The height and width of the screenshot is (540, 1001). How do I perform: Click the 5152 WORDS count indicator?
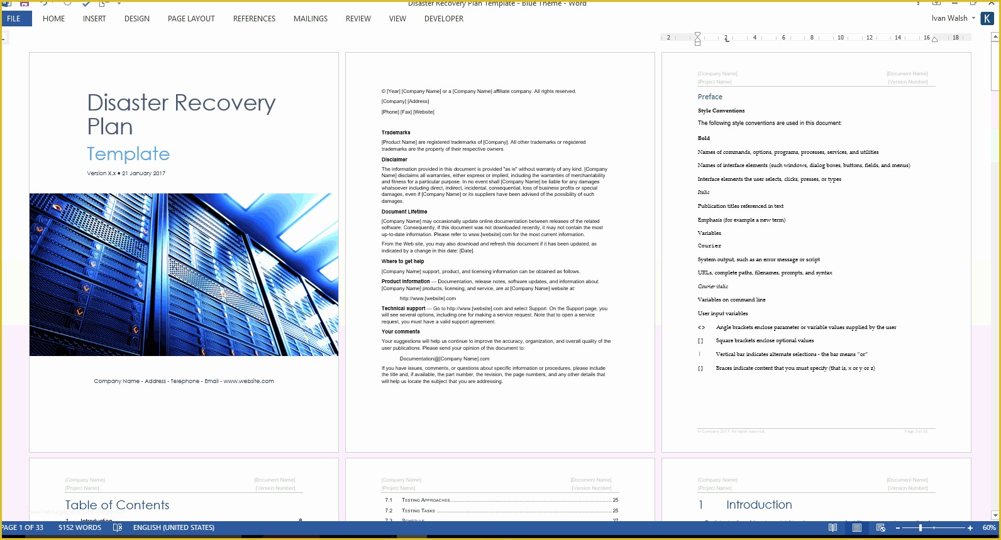tap(80, 527)
